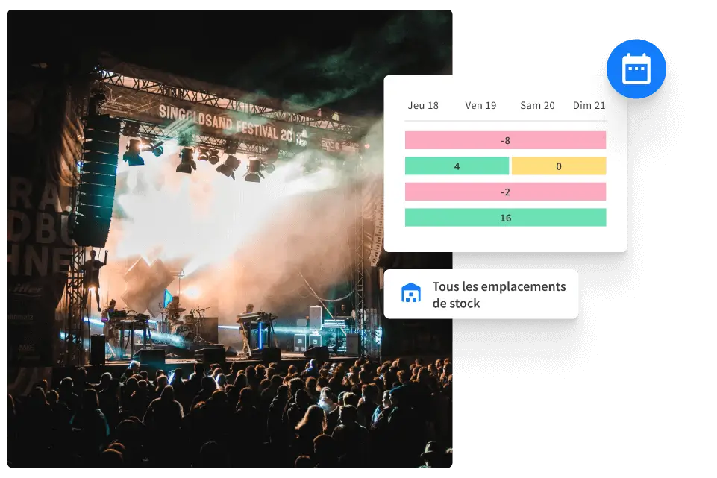Image resolution: width=717 pixels, height=478 pixels.
Task: Click the blue calendar icon
Action: (x=636, y=69)
